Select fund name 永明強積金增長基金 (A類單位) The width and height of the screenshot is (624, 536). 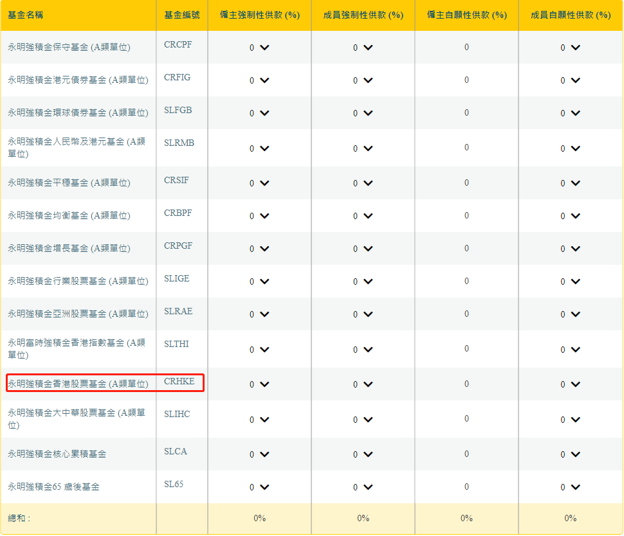pos(69,249)
